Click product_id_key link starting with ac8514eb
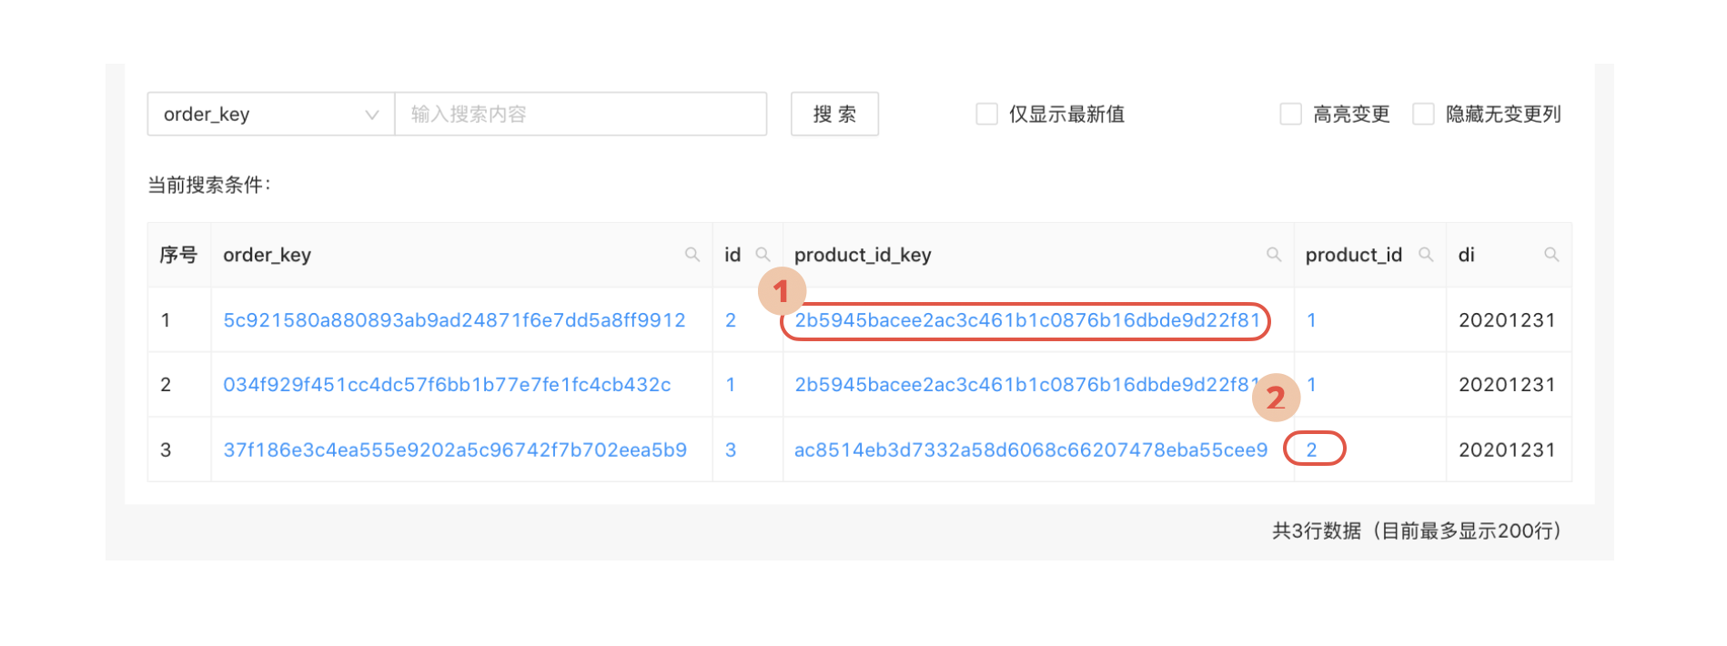 1030,449
